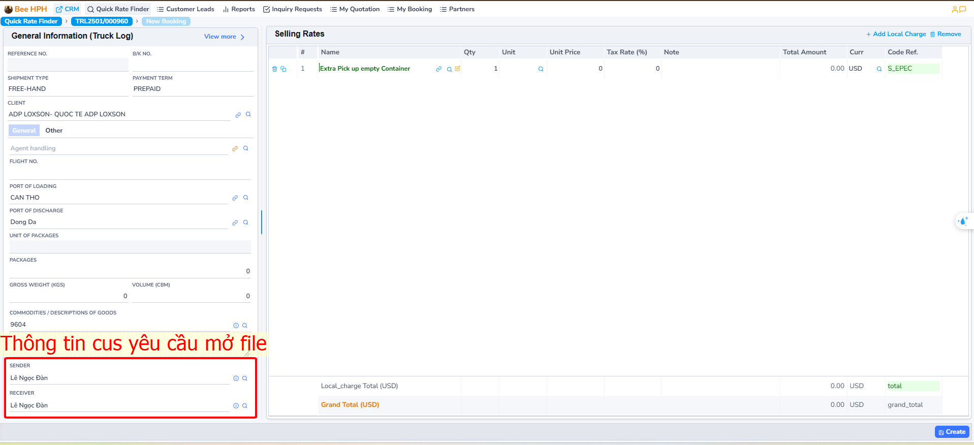The image size is (974, 445).
Task: Open breadcrumb TRL2501/000960
Action: point(102,21)
